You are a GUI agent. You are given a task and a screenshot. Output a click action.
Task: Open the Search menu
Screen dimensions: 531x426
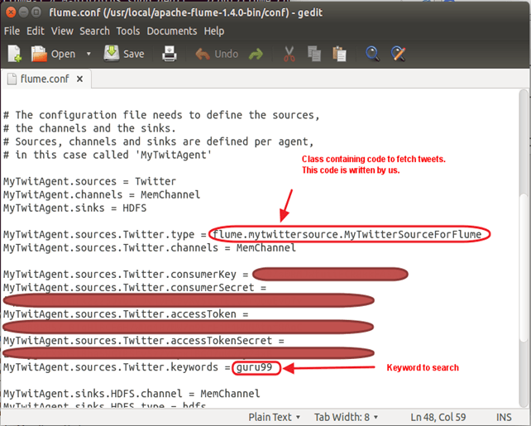click(94, 31)
